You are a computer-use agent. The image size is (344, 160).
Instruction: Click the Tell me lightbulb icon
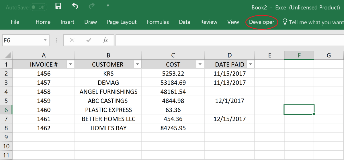tap(285, 22)
